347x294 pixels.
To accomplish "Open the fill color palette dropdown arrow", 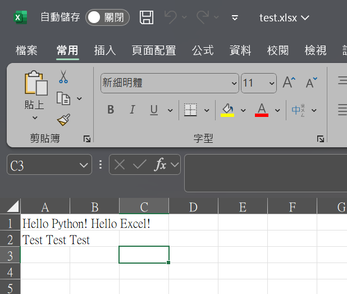I will [x=243, y=110].
